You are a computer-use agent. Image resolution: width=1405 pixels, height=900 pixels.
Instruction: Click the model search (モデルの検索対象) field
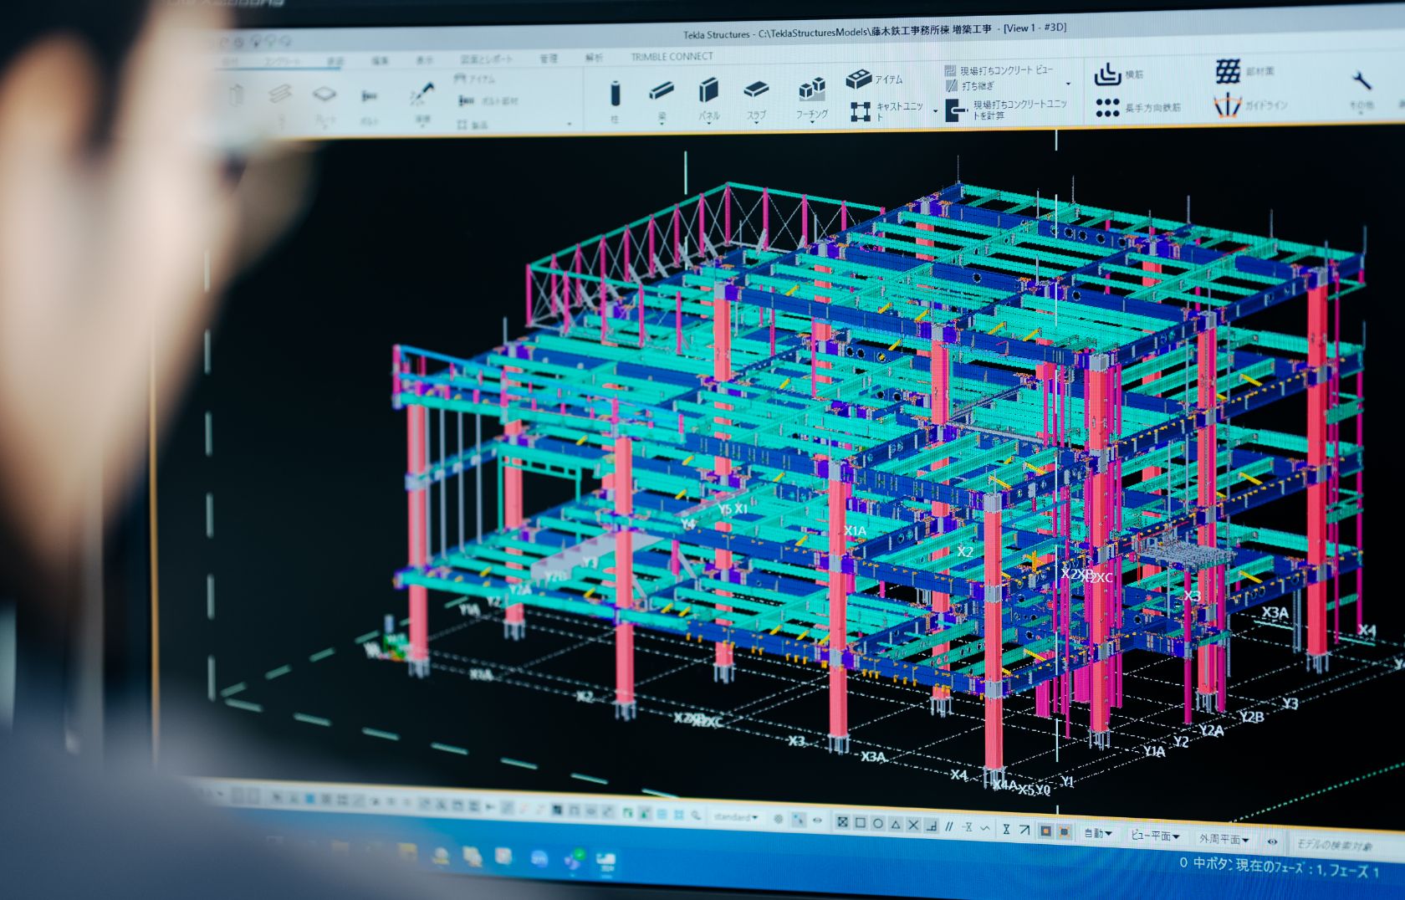1334,845
